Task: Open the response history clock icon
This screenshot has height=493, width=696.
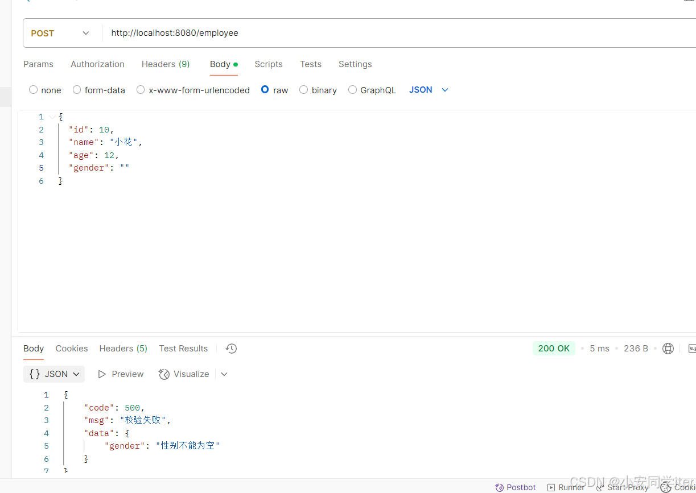Action: click(x=231, y=349)
